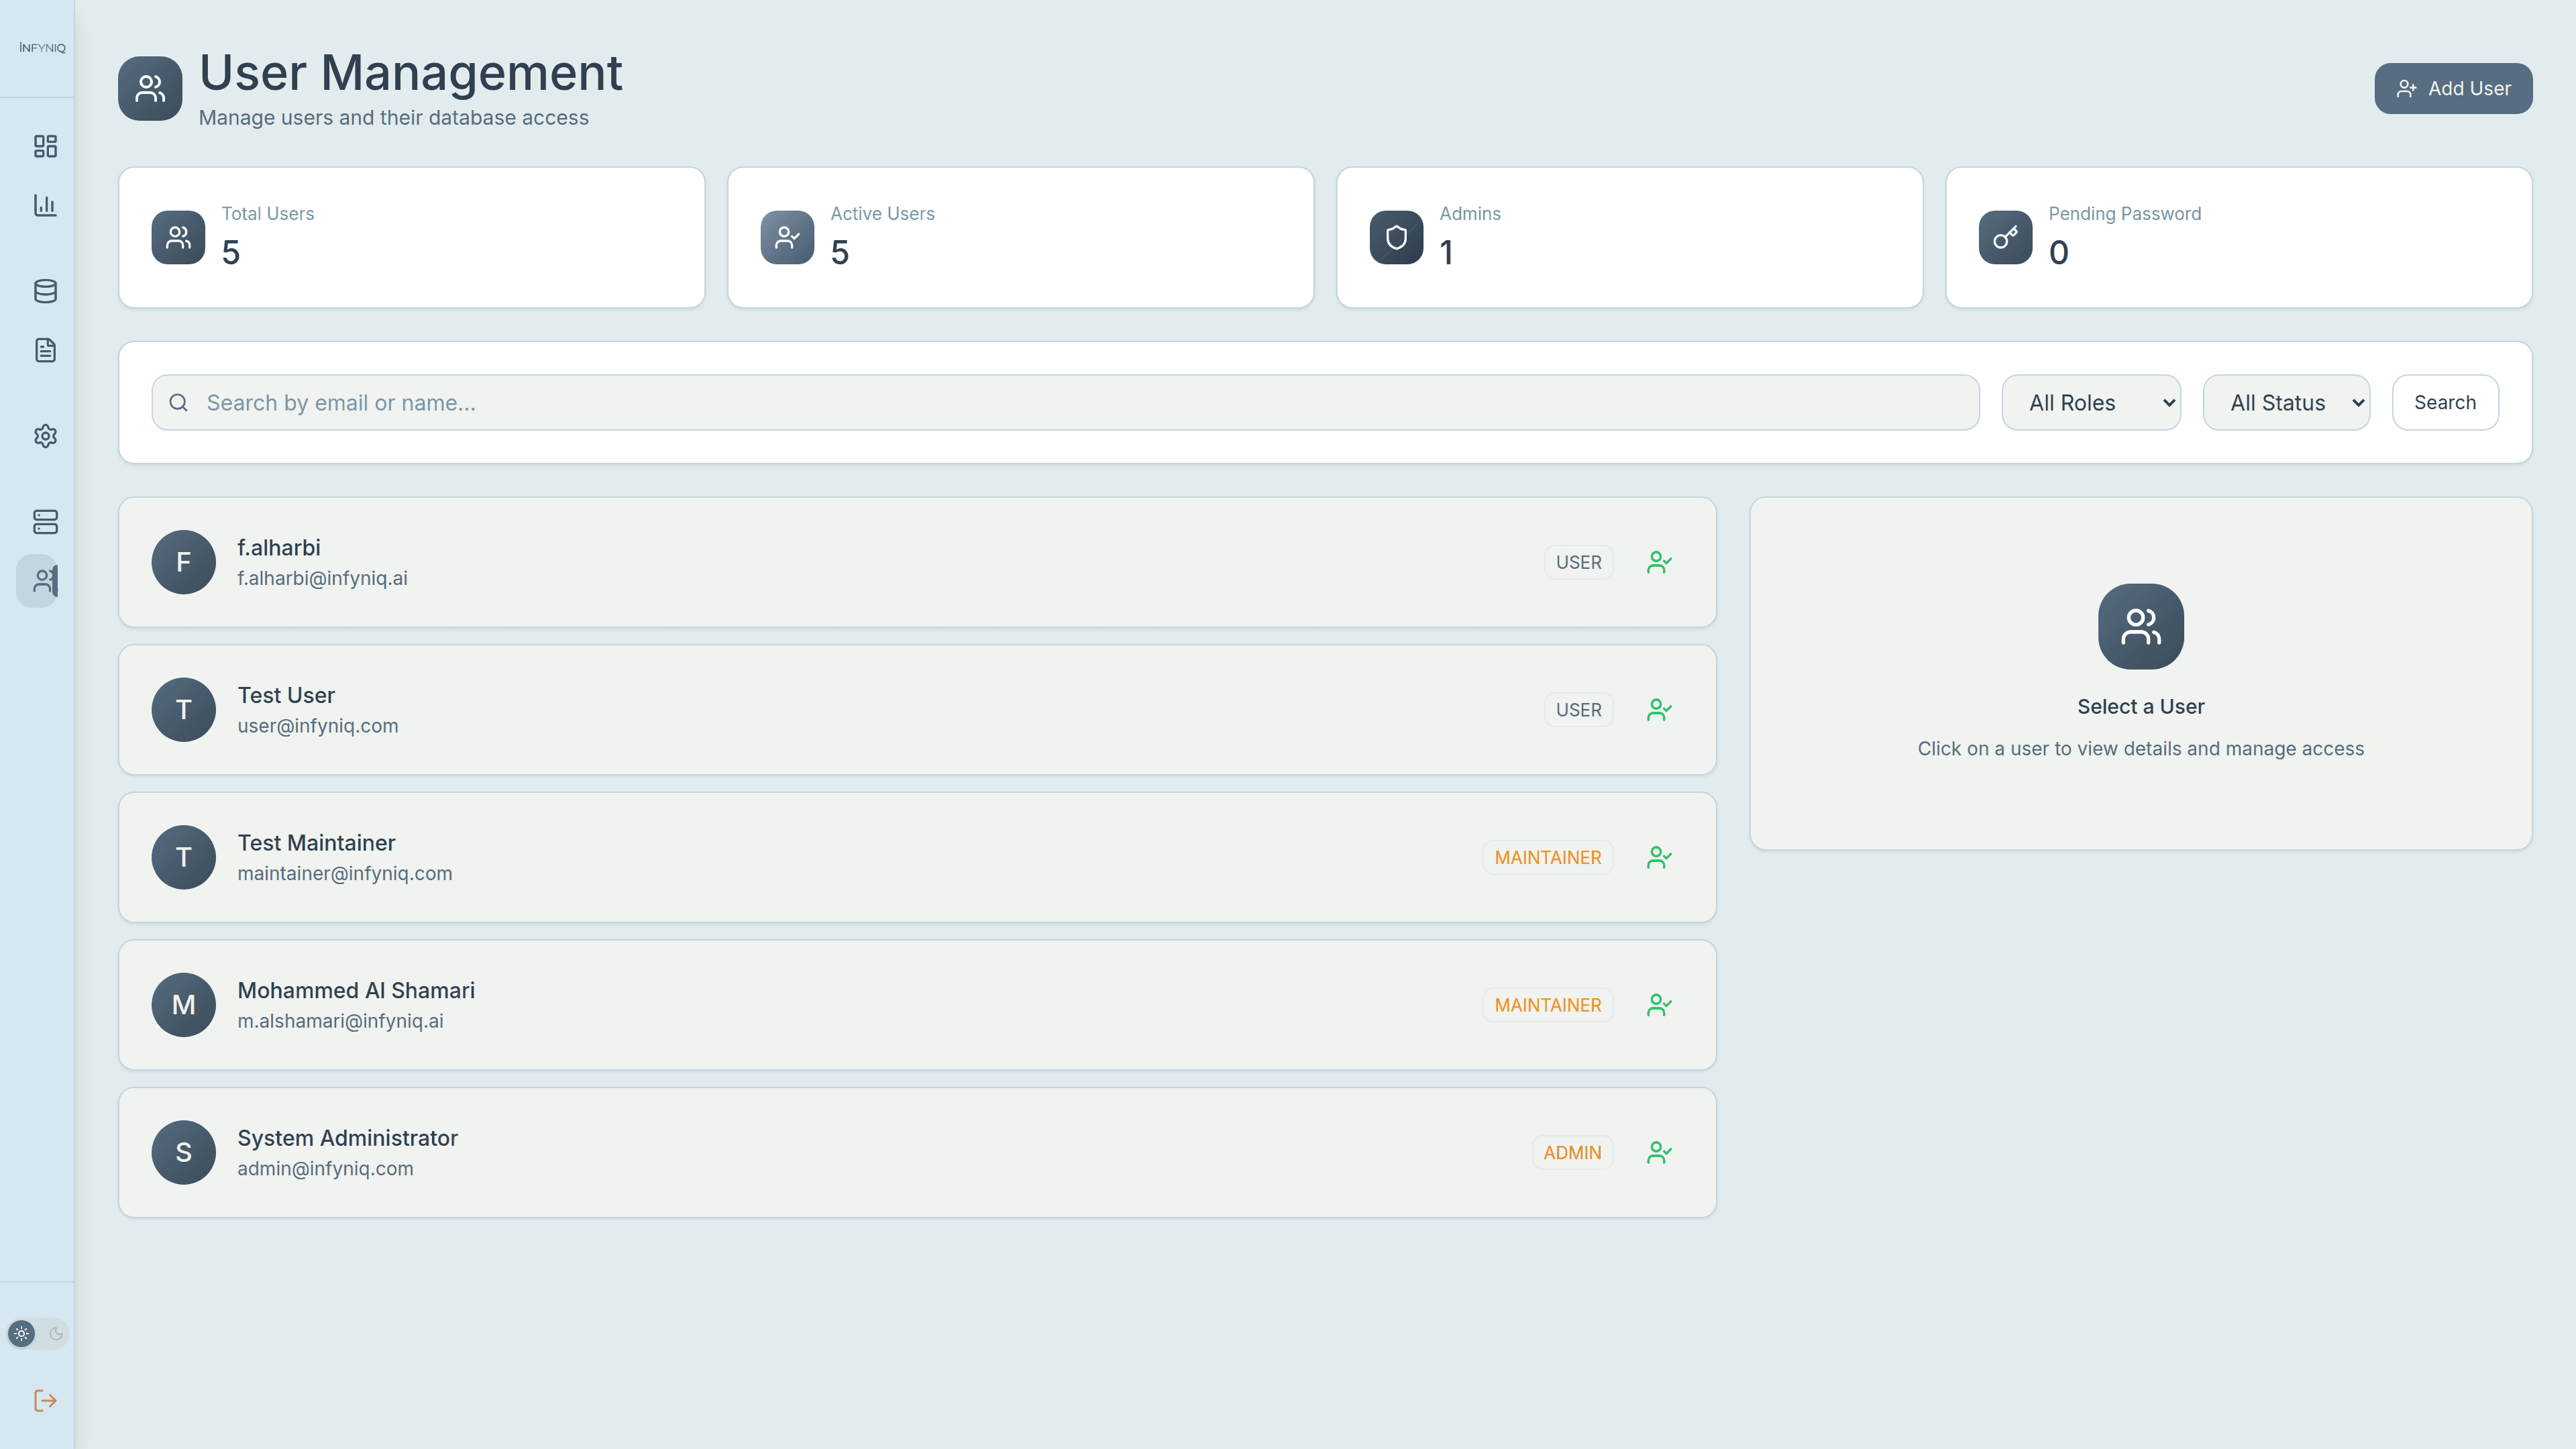Viewport: 2576px width, 1449px height.
Task: Click the search magnifier icon in search bar
Action: (x=179, y=402)
